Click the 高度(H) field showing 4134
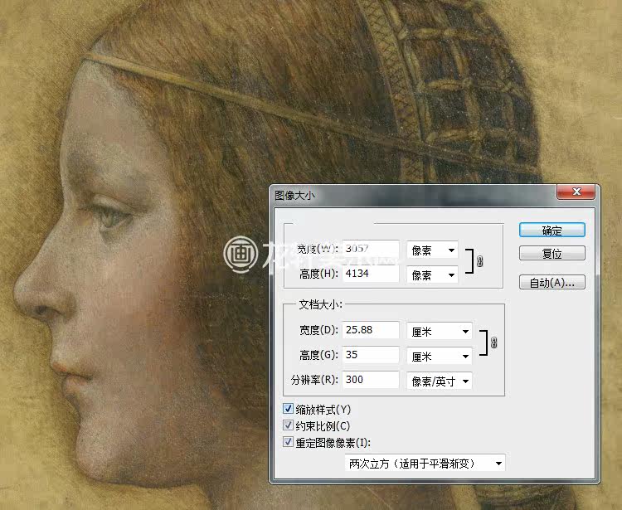This screenshot has height=510, width=622. coord(371,273)
